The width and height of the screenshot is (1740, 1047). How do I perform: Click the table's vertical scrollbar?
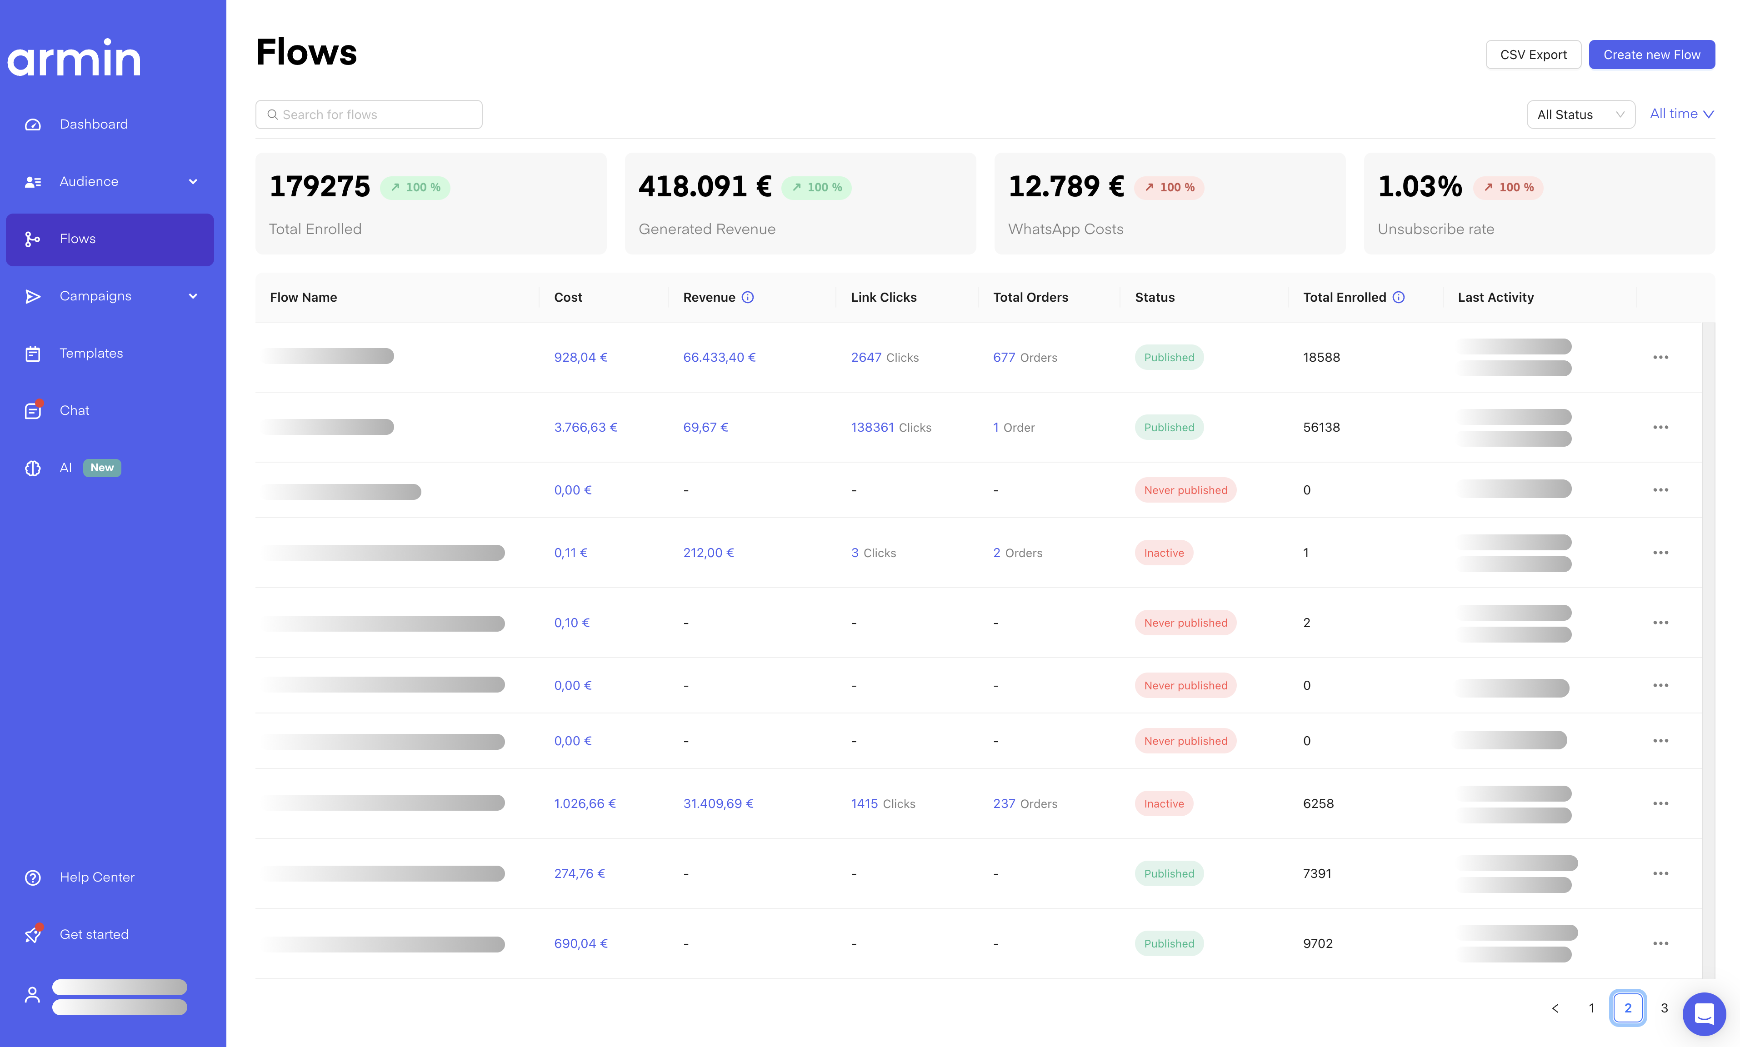click(x=1708, y=649)
